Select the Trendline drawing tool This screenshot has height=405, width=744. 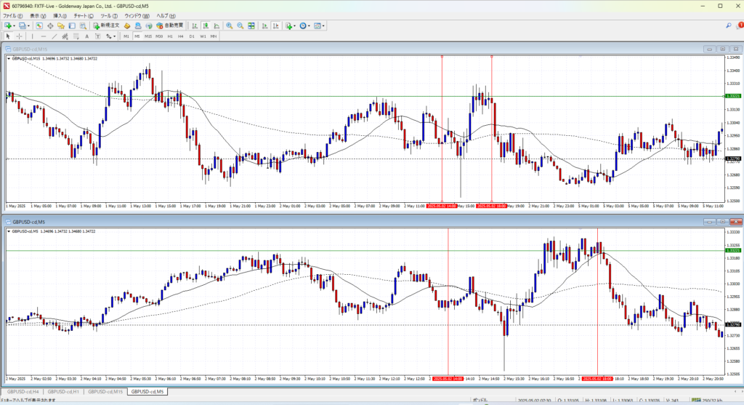(x=54, y=36)
